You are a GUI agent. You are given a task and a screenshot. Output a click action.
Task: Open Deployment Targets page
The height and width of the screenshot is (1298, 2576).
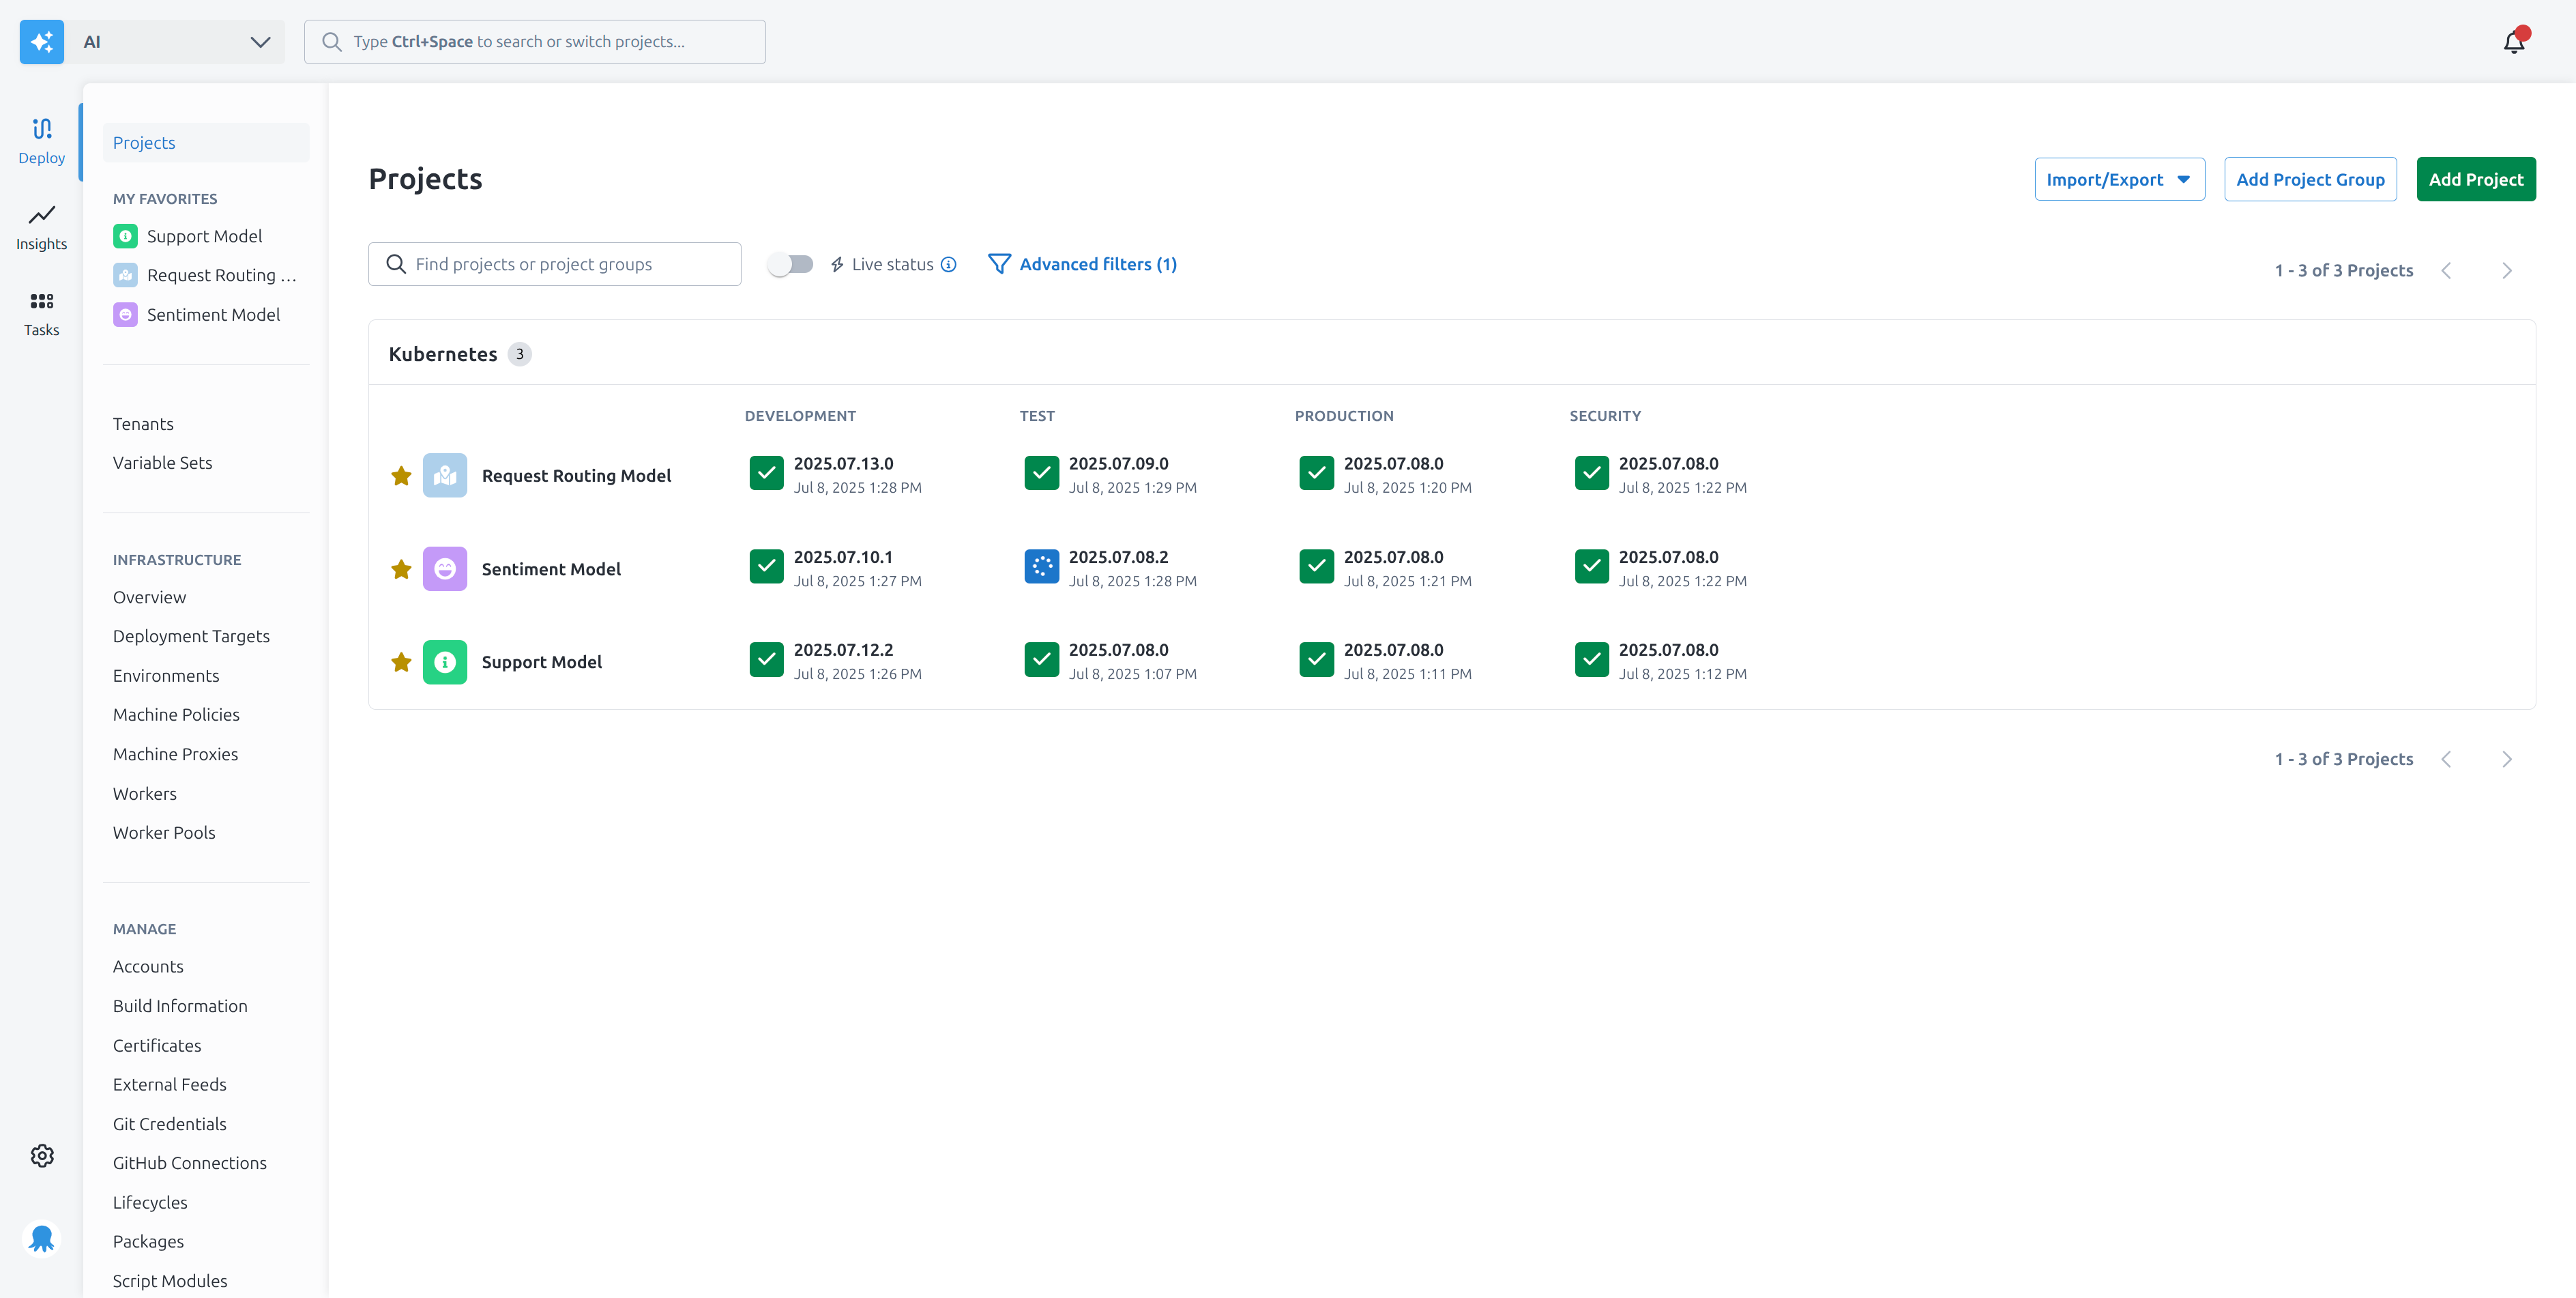[x=191, y=636]
